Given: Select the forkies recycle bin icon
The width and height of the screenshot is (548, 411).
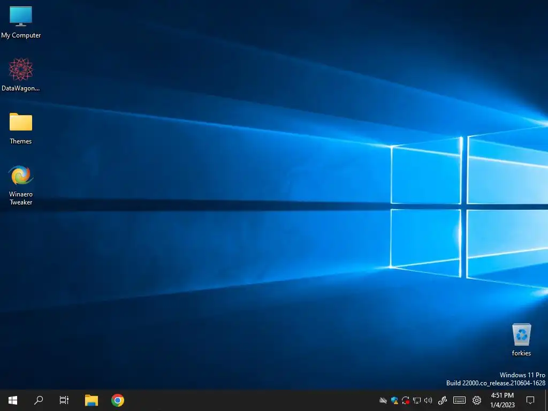Looking at the screenshot, I should (521, 340).
